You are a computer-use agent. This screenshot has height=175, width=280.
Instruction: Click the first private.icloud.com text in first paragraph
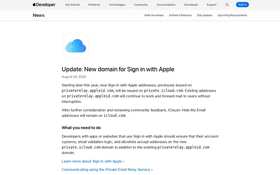163,91
